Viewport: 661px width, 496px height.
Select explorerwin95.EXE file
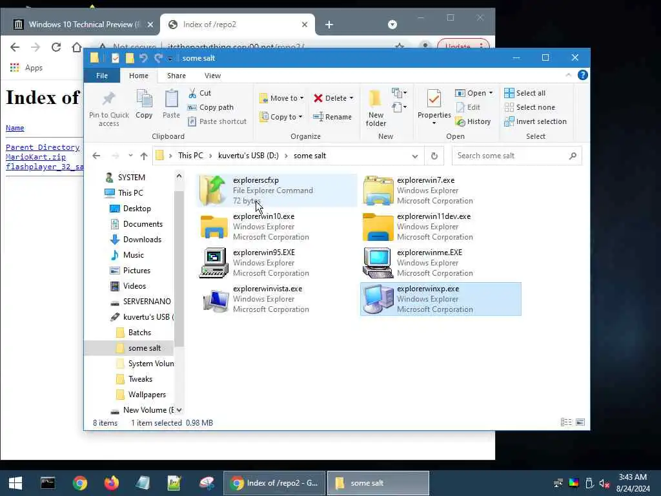(x=277, y=263)
